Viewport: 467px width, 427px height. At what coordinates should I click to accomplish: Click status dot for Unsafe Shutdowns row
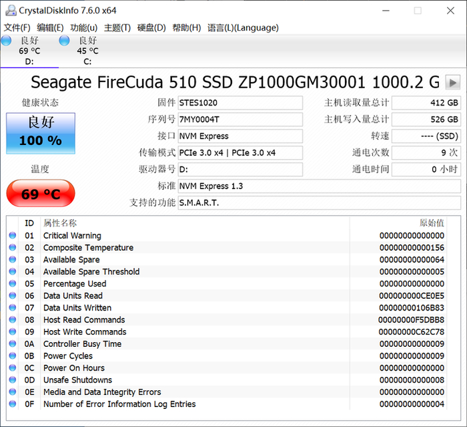click(13, 380)
